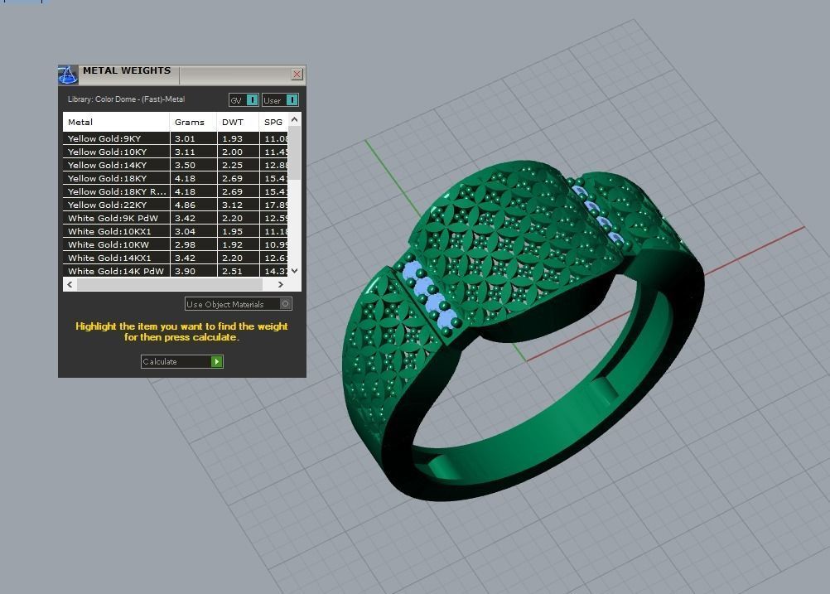Screen dimensions: 830x594
Task: Select the White Gold:14KX1 row
Action: (x=176, y=258)
